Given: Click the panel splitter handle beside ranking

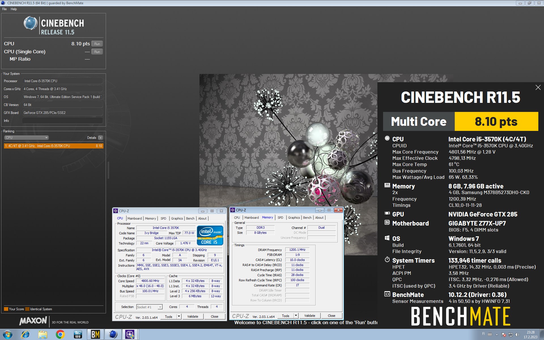Looking at the screenshot, I should point(108,170).
